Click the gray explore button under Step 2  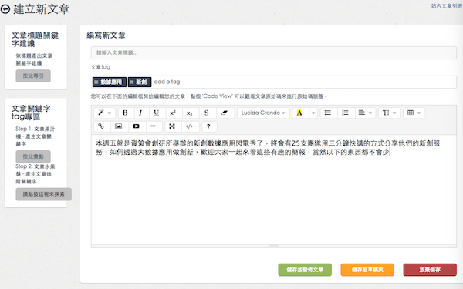point(44,194)
